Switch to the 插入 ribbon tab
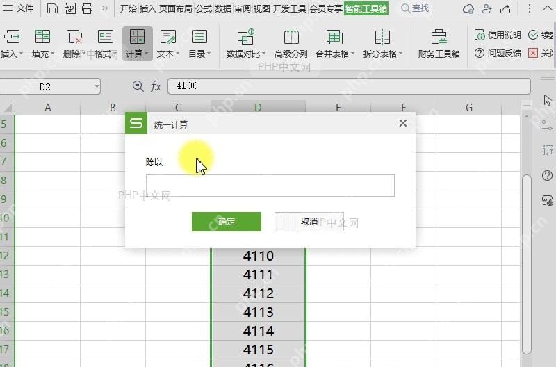 pyautogui.click(x=147, y=8)
